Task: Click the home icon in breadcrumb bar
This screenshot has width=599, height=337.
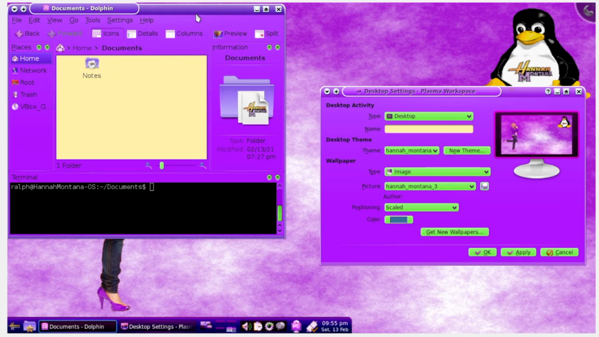Action: point(60,48)
